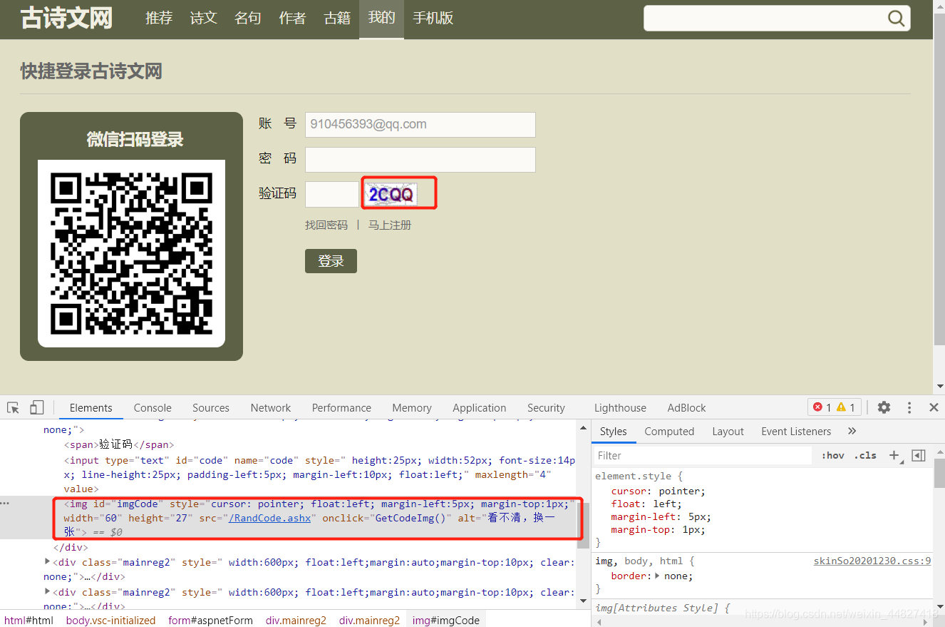
Task: Open DevTools three-dot customize menu
Action: coord(909,407)
